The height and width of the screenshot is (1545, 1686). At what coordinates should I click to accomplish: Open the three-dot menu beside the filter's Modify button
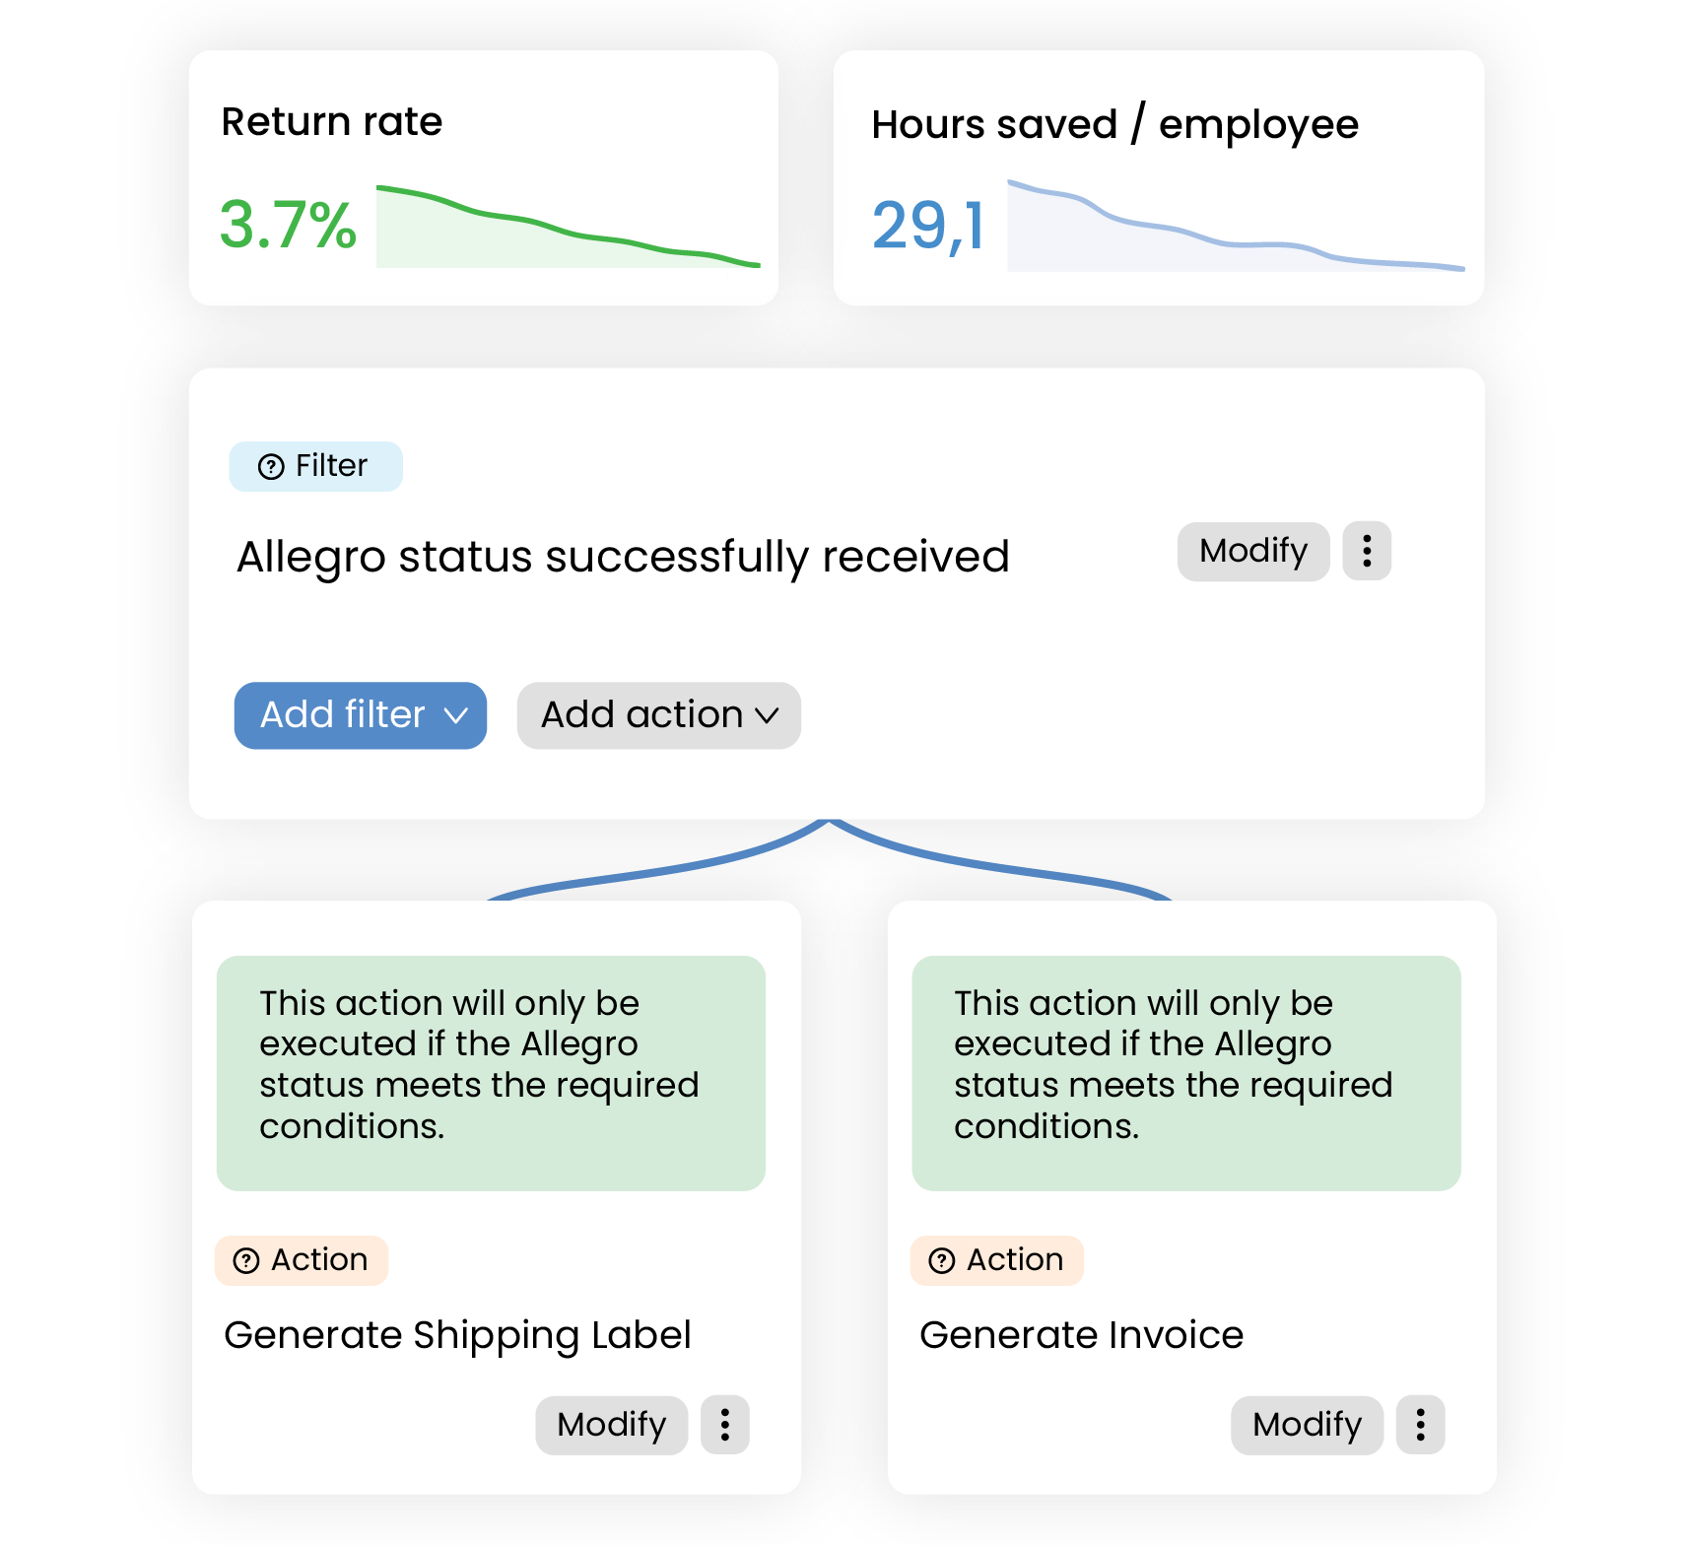[x=1367, y=552]
